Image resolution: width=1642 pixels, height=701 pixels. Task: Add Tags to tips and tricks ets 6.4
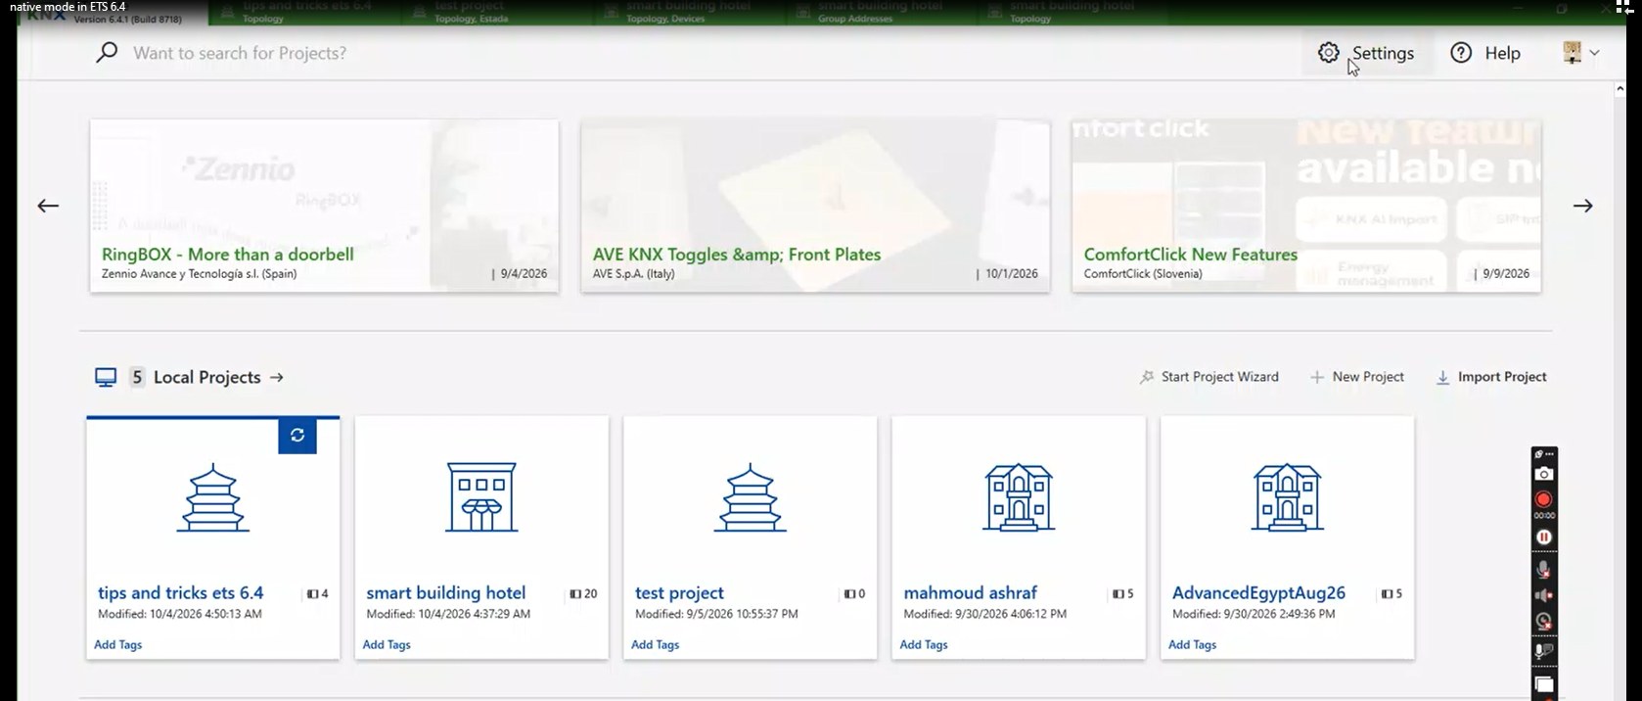click(118, 644)
